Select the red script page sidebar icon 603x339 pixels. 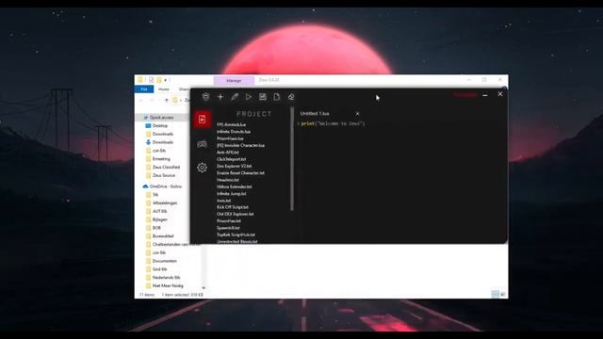point(203,120)
